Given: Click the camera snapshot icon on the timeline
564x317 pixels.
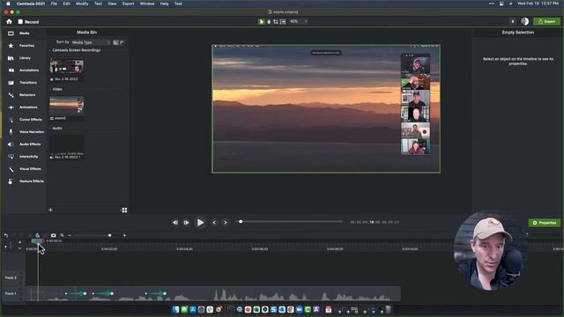Looking at the screenshot, I should coord(53,235).
